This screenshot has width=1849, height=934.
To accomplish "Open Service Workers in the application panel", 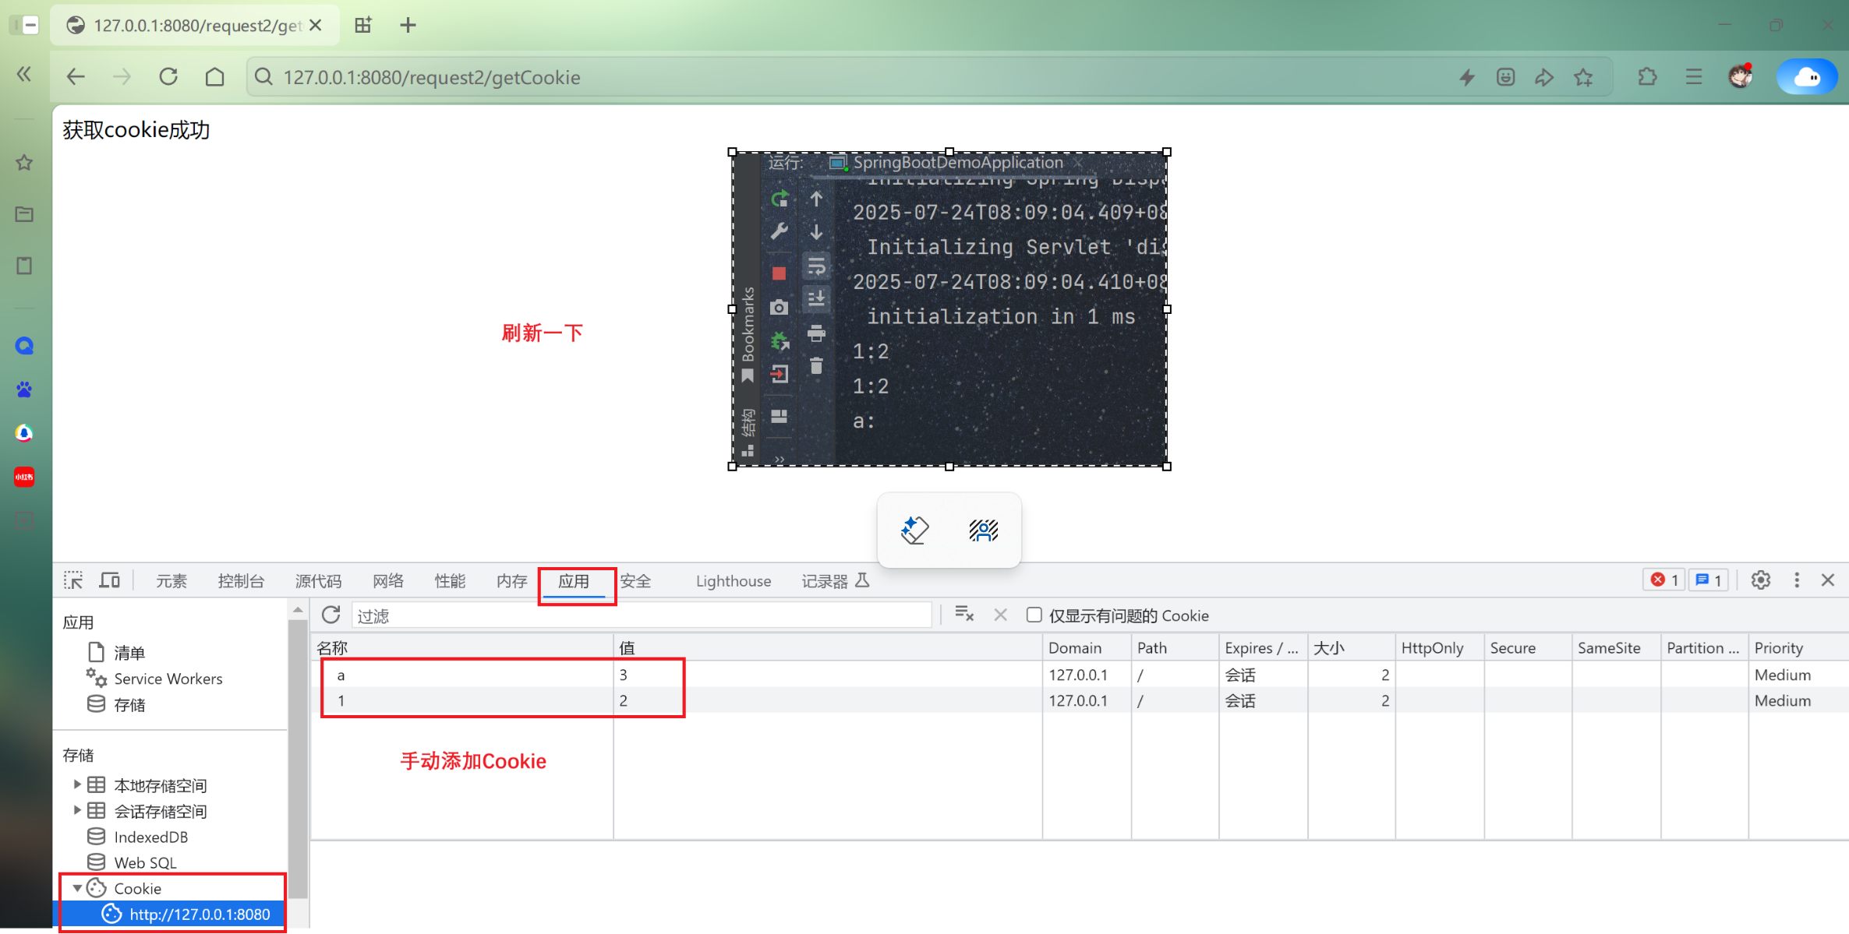I will (168, 678).
